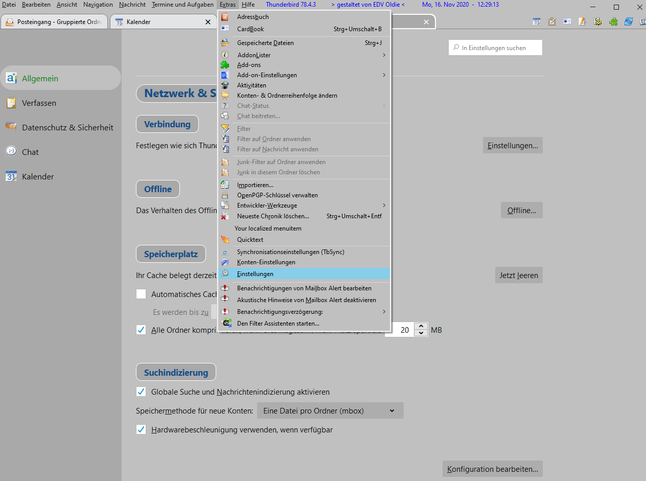Focus the 'In Einstellungen suchen' search field
646x481 pixels.
495,48
